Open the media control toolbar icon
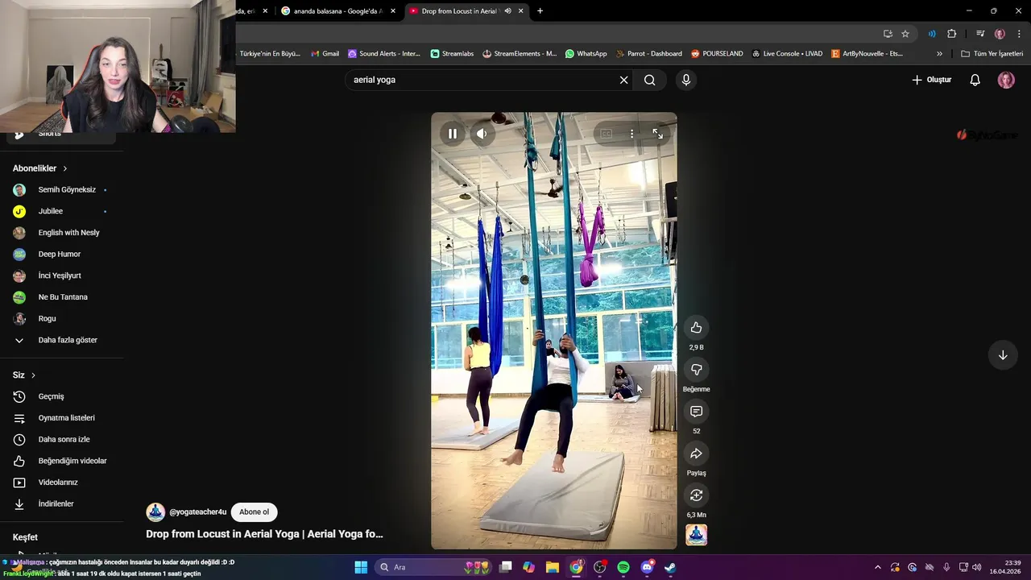 tap(980, 34)
